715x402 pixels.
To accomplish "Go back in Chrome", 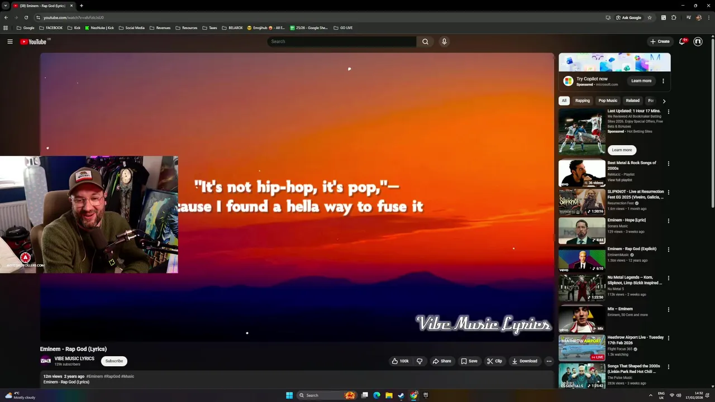I will [x=6, y=17].
